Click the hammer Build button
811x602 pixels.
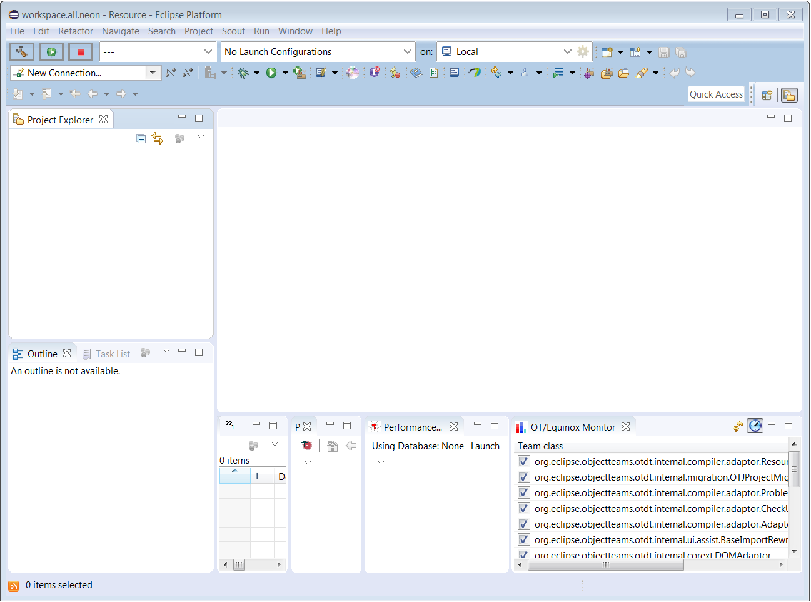[x=22, y=52]
